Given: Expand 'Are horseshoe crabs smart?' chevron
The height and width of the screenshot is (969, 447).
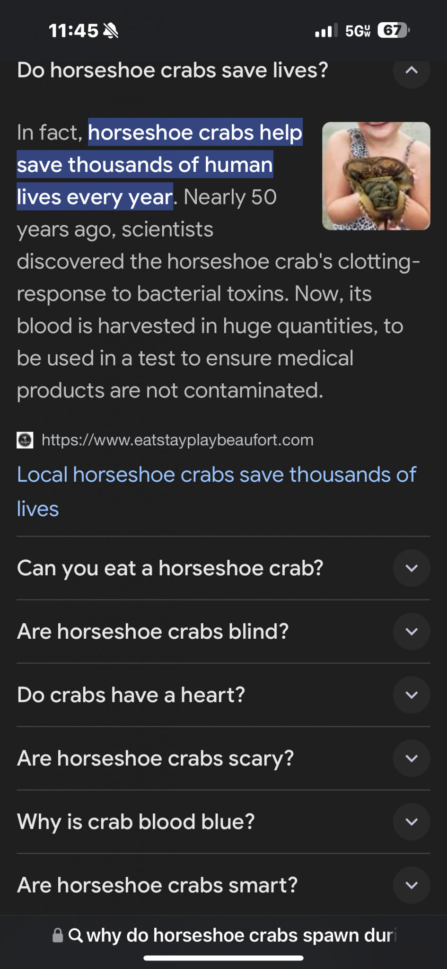Looking at the screenshot, I should (x=411, y=885).
